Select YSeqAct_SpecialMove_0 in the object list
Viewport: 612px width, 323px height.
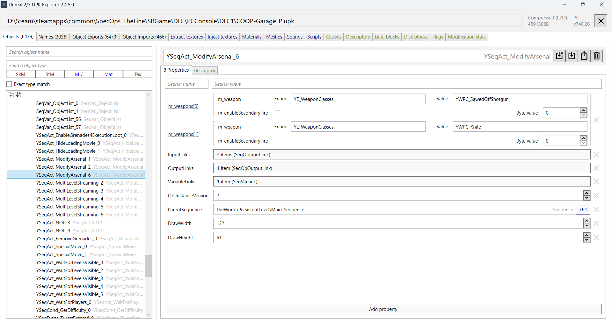point(62,247)
